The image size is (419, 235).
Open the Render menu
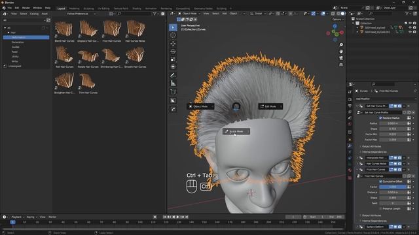point(26,8)
